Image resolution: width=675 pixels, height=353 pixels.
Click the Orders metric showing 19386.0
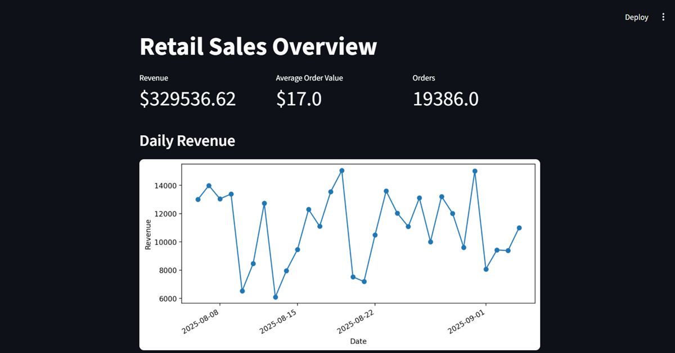pyautogui.click(x=445, y=99)
